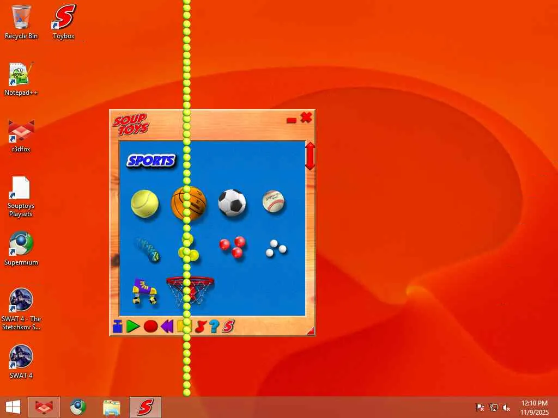The height and width of the screenshot is (418, 558).
Task: Choose the blue tube of balls
Action: 148,249
